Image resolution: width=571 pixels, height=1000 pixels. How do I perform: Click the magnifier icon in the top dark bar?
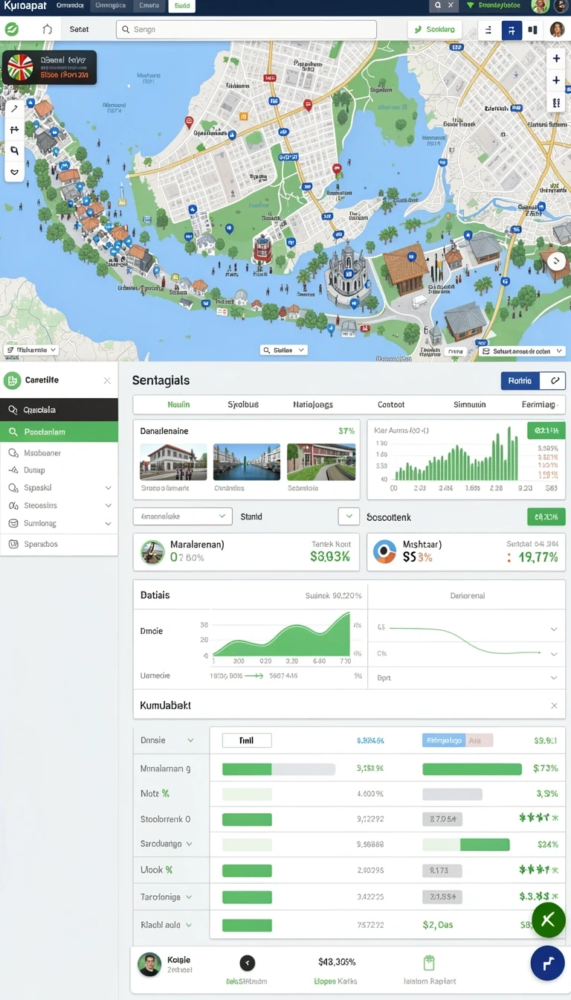coord(438,5)
